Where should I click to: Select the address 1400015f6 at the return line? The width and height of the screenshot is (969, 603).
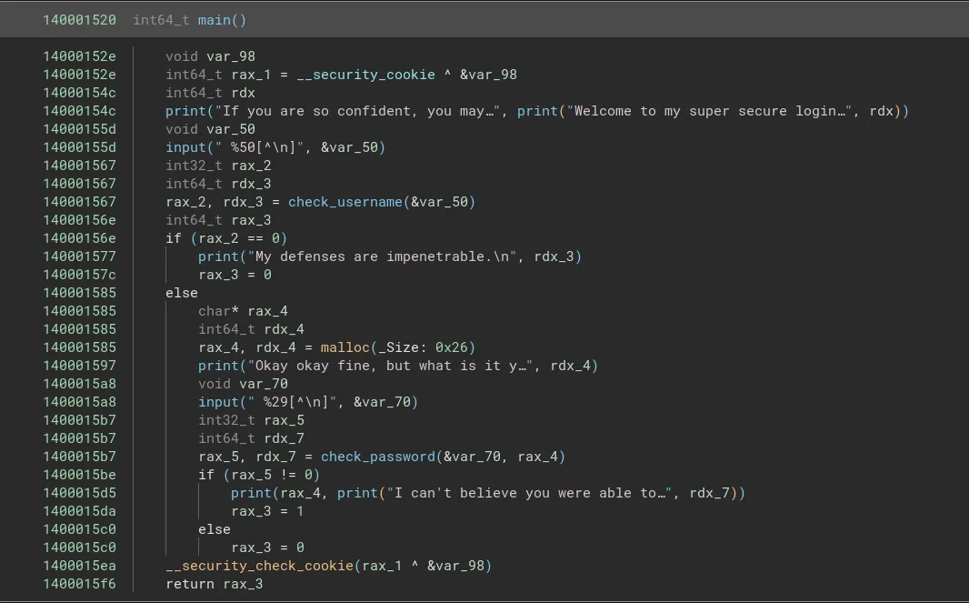coord(79,584)
